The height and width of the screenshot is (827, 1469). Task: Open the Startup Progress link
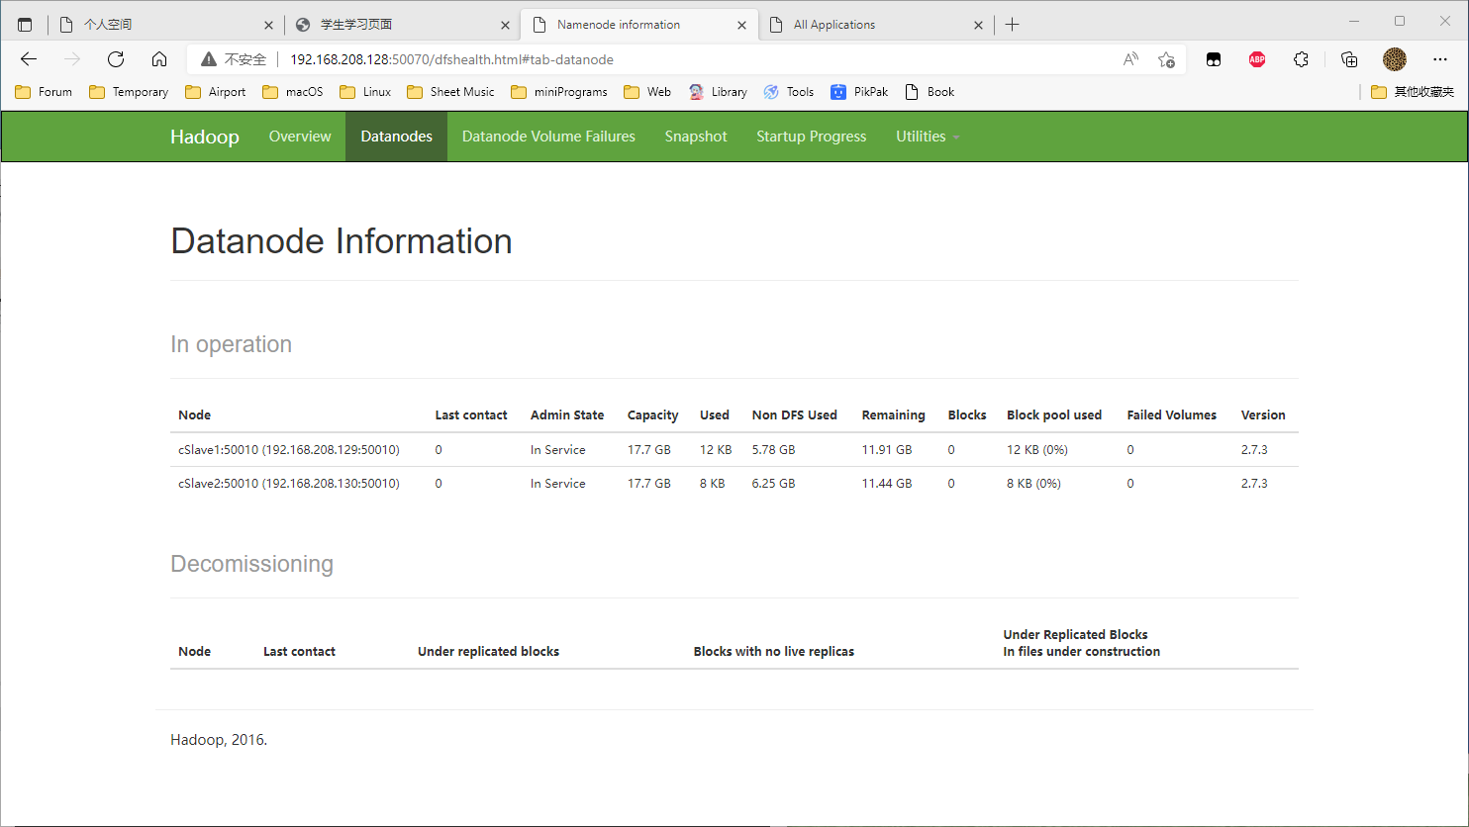[811, 137]
